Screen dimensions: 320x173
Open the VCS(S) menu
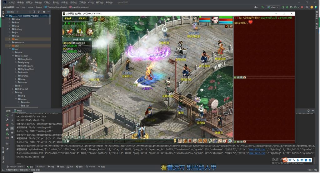coord(90,2)
